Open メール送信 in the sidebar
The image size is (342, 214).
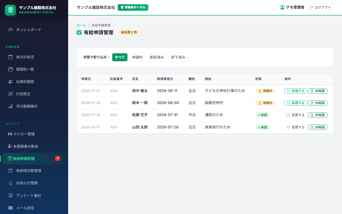[34, 208]
